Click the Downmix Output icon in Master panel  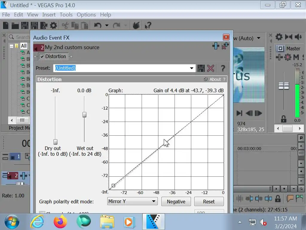pyautogui.click(x=289, y=37)
